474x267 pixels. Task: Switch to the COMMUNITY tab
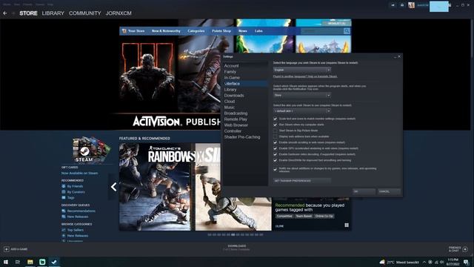(85, 13)
